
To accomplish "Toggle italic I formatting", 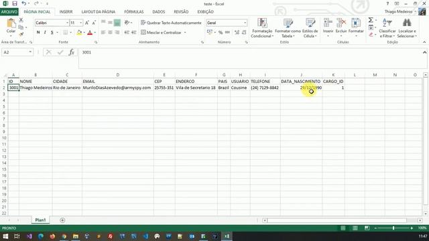I will [x=45, y=33].
